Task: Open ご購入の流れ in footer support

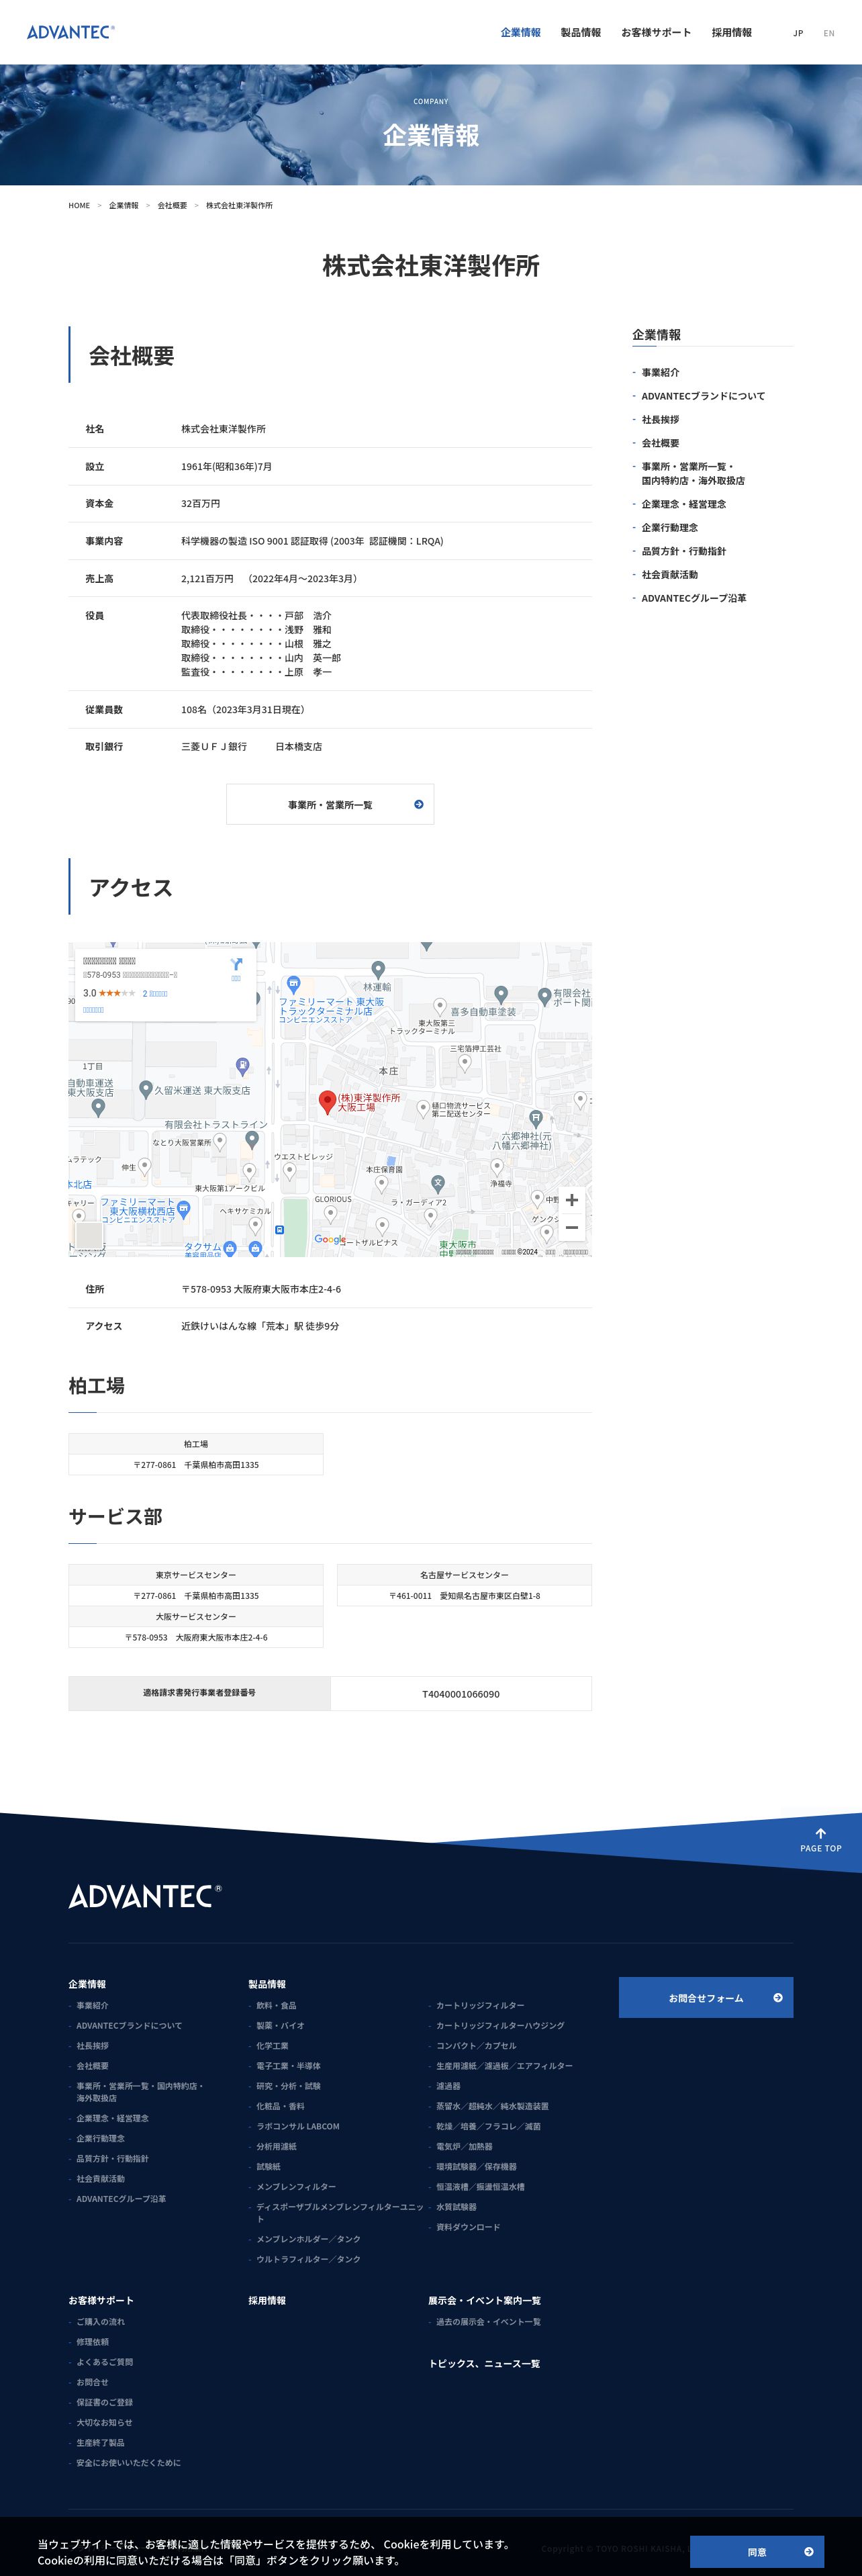Action: pos(101,2321)
